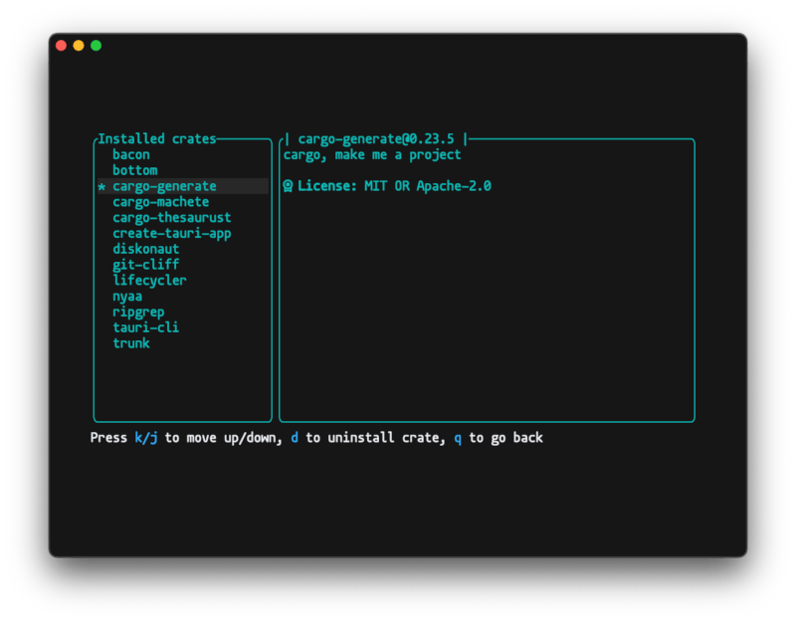This screenshot has height=622, width=796.
Task: Click the license badge icon beside License
Action: (288, 186)
